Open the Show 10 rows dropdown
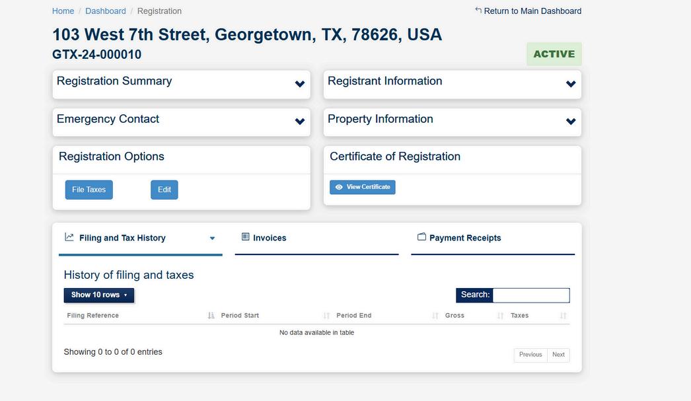Screen dimensions: 691x401 (98, 295)
